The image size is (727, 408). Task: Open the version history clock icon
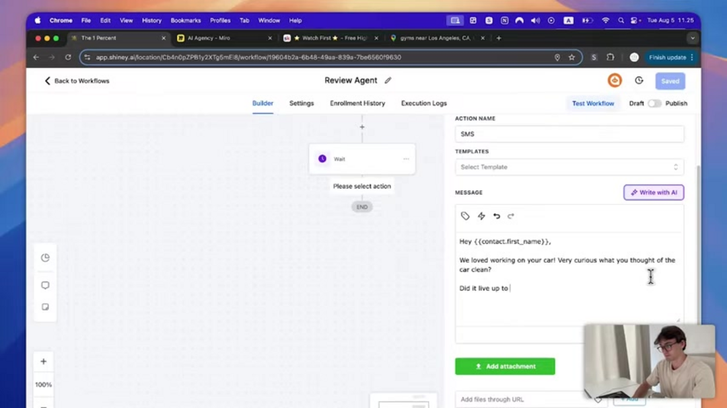(639, 81)
